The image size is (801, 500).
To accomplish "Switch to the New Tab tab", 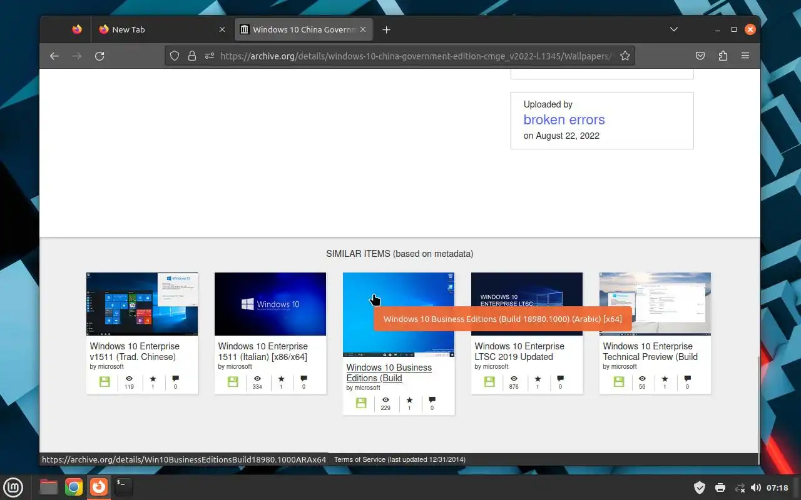I will (x=161, y=29).
